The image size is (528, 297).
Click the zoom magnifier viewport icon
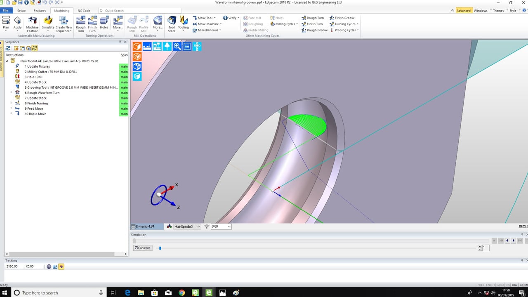click(x=177, y=47)
